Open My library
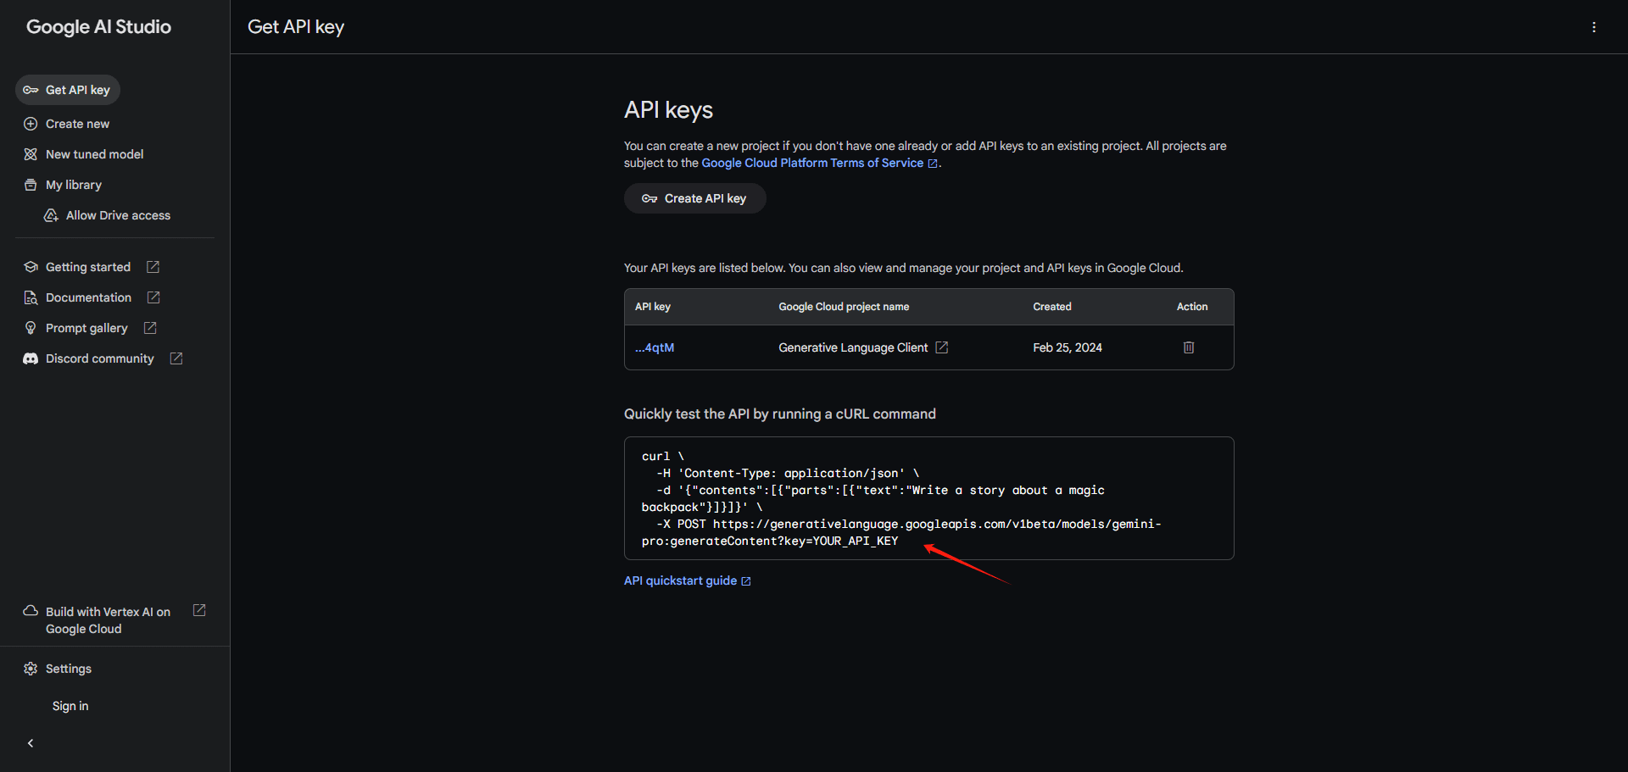The height and width of the screenshot is (772, 1628). click(74, 185)
